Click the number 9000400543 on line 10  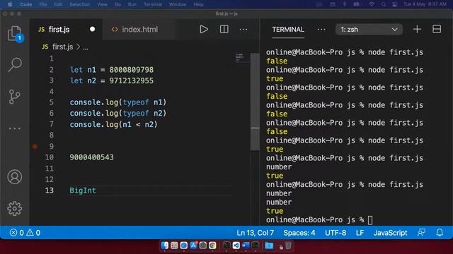point(91,157)
